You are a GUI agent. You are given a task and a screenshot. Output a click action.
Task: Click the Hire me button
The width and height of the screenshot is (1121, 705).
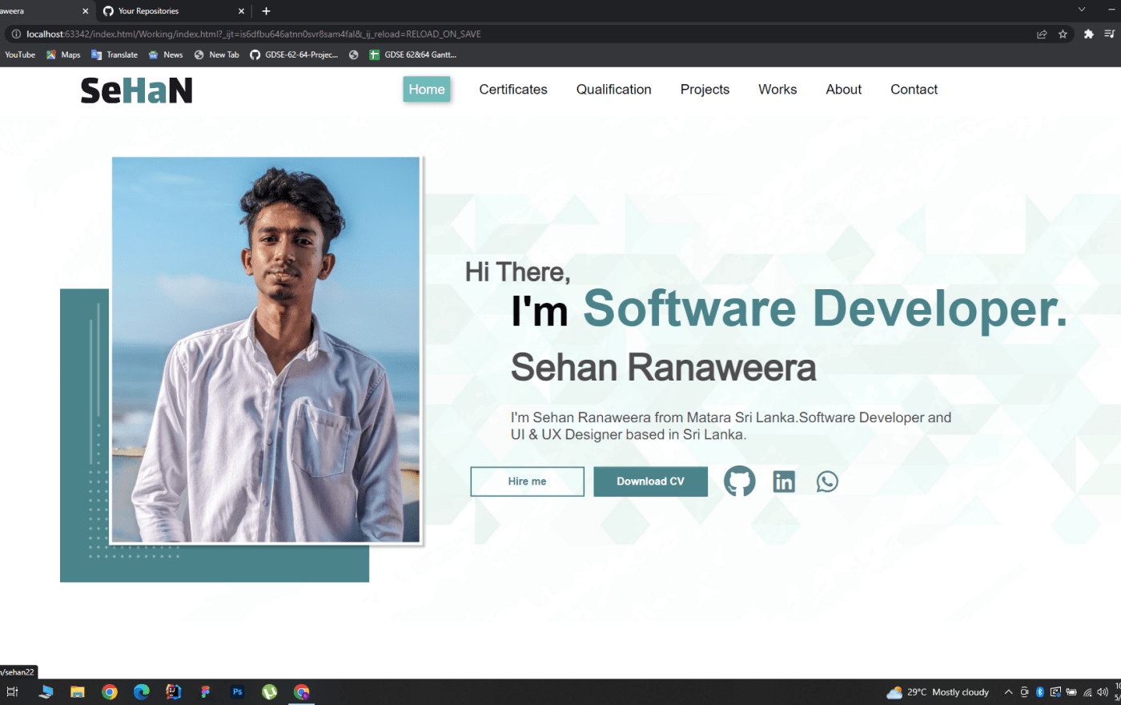[x=527, y=481]
